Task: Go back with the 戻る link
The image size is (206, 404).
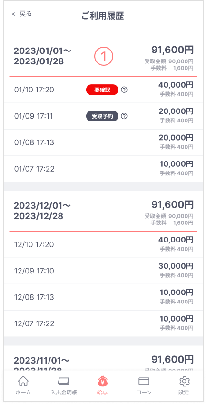Action: tap(22, 14)
